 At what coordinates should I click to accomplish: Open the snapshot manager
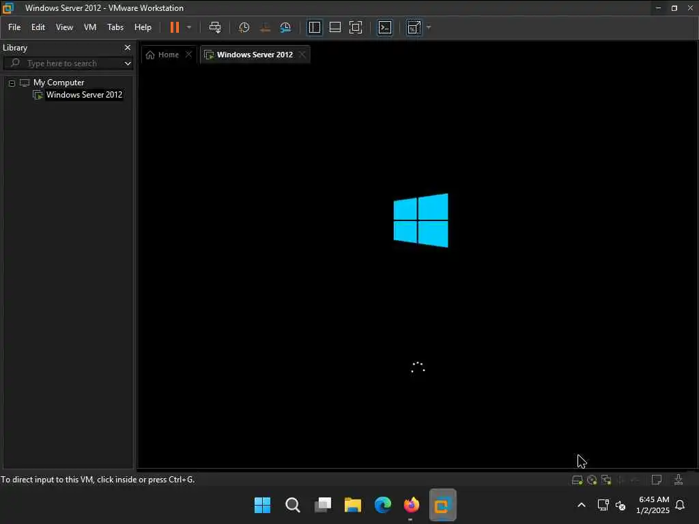coord(285,27)
